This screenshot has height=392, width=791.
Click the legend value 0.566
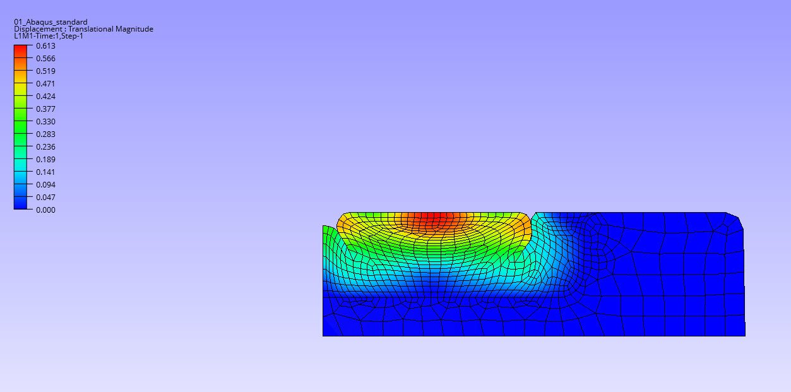pos(45,59)
